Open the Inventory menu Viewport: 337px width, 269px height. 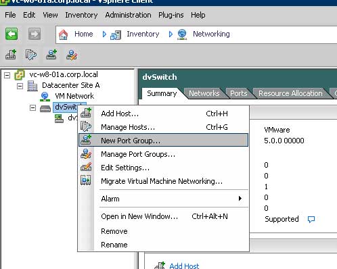81,15
